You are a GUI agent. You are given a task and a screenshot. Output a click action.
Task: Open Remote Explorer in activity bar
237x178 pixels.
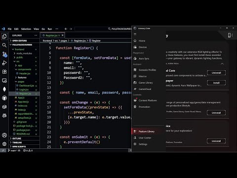tap(4, 81)
